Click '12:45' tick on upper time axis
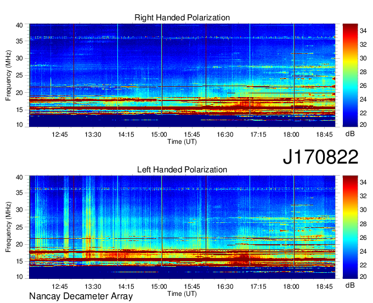This screenshot has height=303, width=373. pos(60,134)
